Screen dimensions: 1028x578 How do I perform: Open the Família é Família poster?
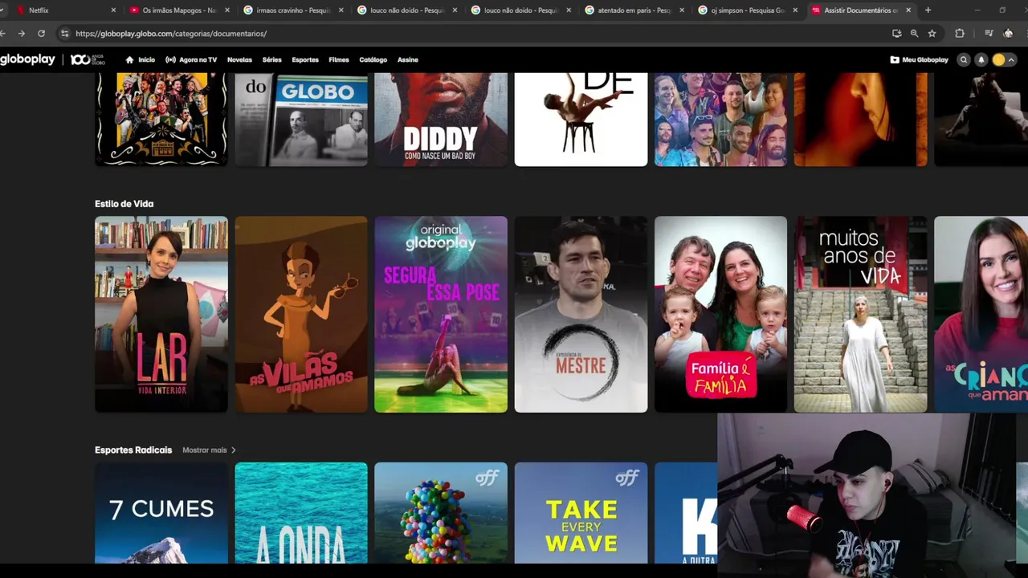click(720, 314)
